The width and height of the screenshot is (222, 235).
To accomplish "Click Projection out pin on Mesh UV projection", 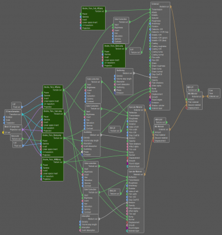I will [23, 130].
